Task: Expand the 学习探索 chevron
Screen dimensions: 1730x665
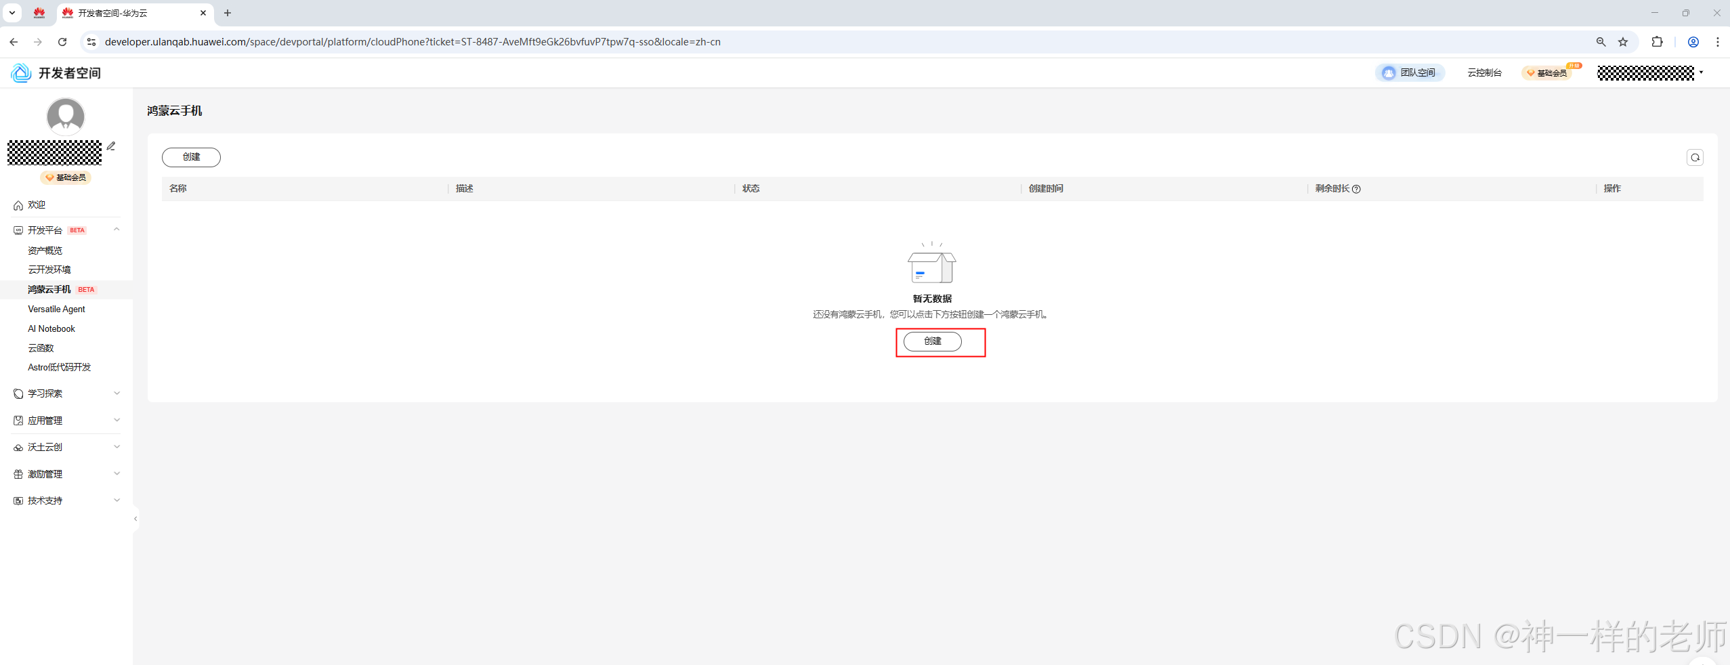Action: point(117,393)
